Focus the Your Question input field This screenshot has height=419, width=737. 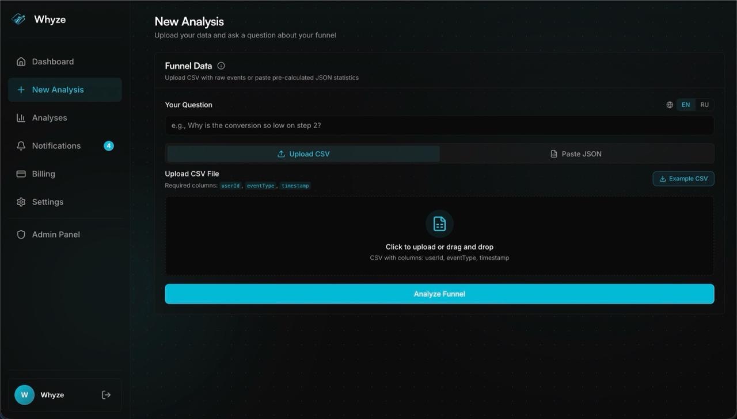439,125
